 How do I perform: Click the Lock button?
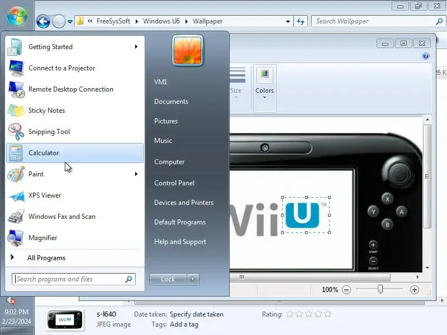168,279
